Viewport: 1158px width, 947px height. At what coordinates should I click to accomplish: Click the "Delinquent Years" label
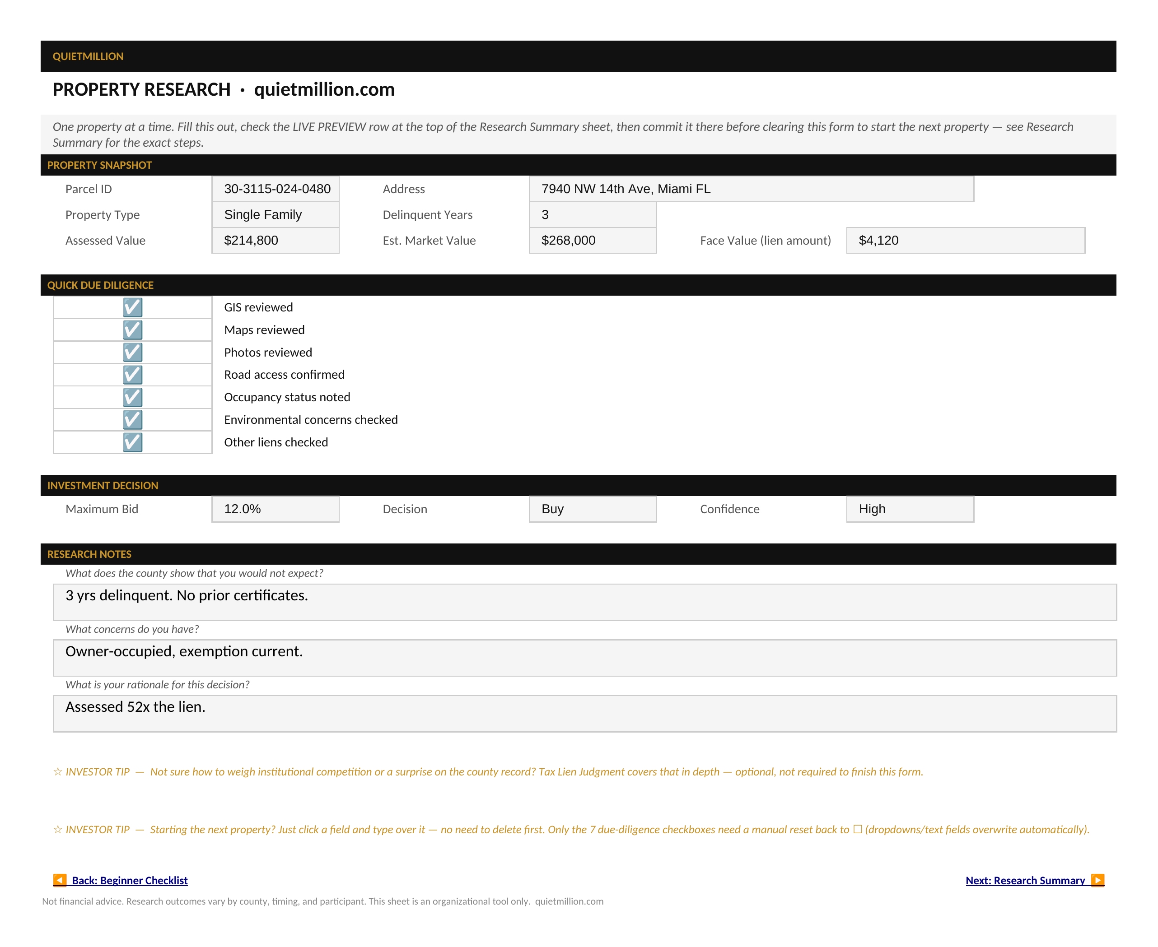pos(428,215)
